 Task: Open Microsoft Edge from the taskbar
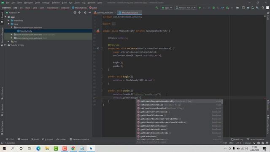pyautogui.click(x=38, y=148)
